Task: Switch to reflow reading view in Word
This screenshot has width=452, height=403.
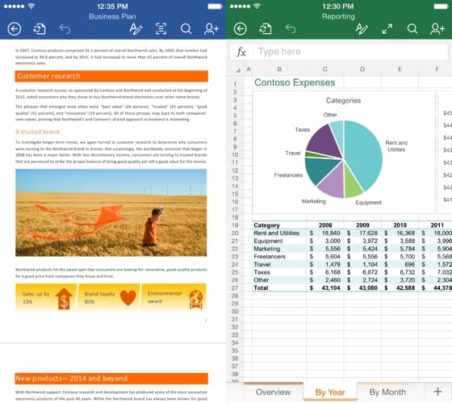Action: tap(161, 29)
